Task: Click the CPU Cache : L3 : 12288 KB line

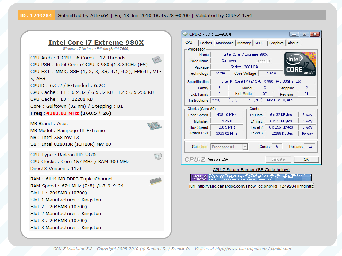Action: [x=62, y=99]
